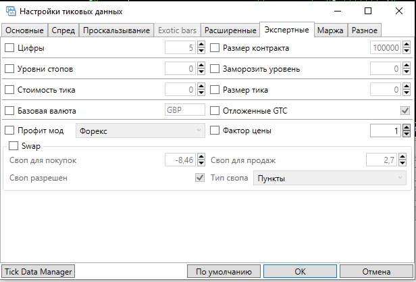
Task: Decrease Размер тика with down arrow
Action: pyautogui.click(x=407, y=93)
